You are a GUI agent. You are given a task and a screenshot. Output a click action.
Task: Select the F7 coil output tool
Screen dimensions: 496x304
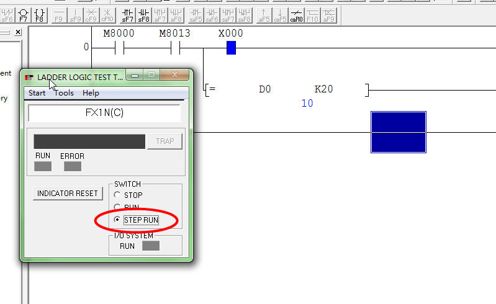(23, 14)
